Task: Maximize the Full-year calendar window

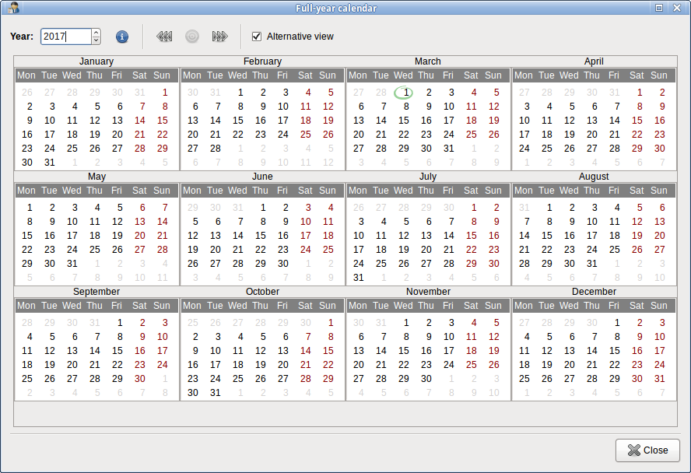Action: (659, 8)
